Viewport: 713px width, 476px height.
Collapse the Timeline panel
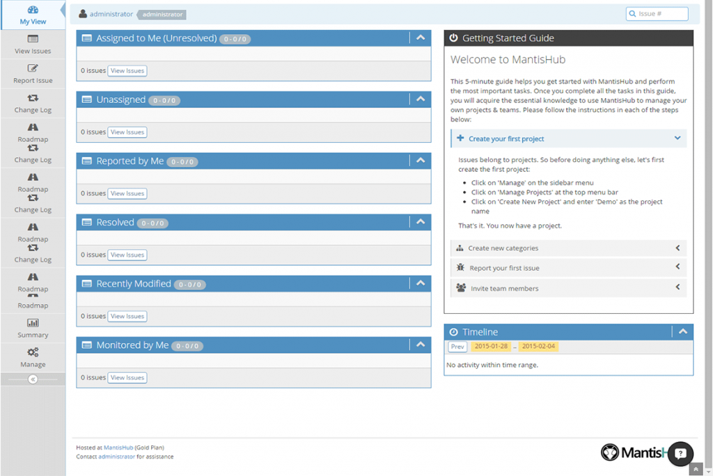click(x=682, y=331)
